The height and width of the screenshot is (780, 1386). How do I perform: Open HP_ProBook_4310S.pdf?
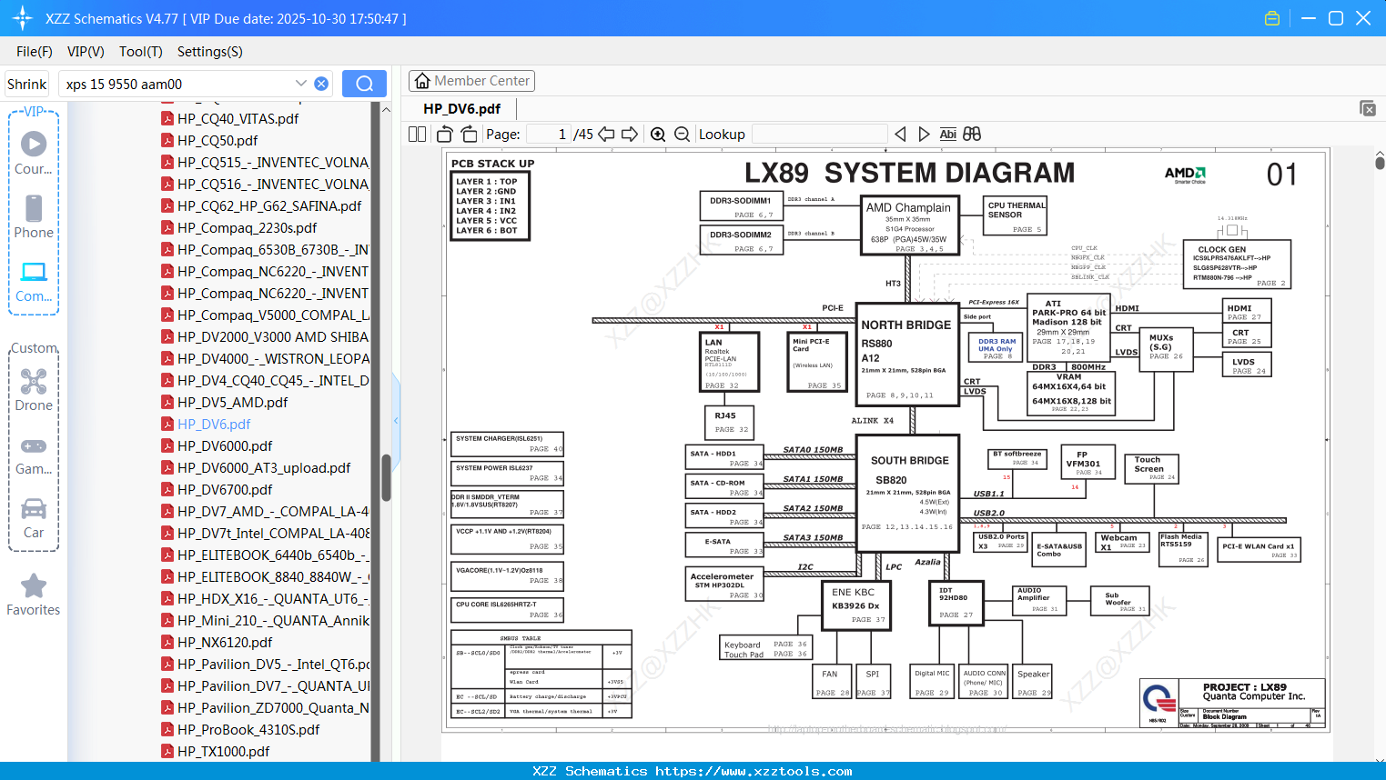click(x=248, y=730)
